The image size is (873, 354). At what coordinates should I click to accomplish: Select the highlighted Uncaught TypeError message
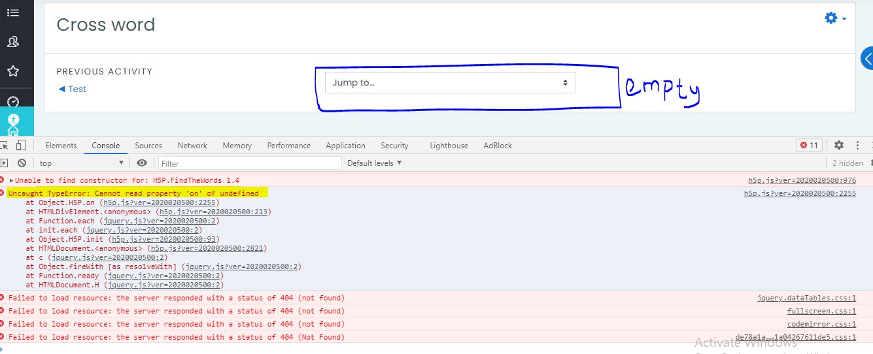133,193
